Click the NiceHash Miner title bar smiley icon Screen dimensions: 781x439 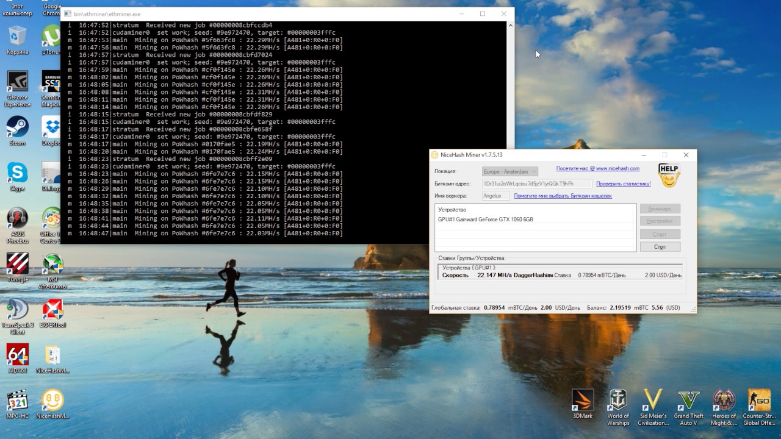(434, 155)
